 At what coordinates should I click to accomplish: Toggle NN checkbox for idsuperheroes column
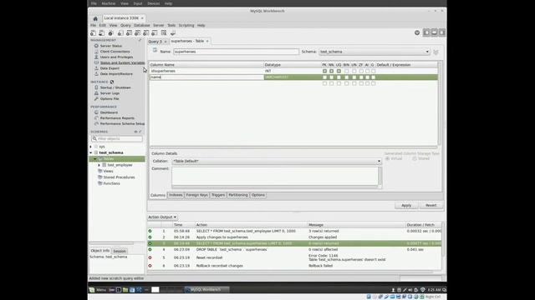331,71
